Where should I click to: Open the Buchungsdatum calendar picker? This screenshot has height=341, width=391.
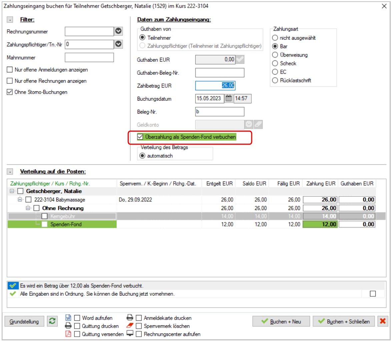click(x=228, y=99)
